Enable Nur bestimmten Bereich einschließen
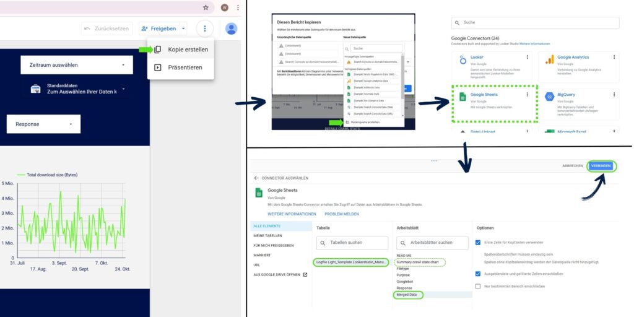Image resolution: width=634 pixels, height=317 pixels. [479, 286]
